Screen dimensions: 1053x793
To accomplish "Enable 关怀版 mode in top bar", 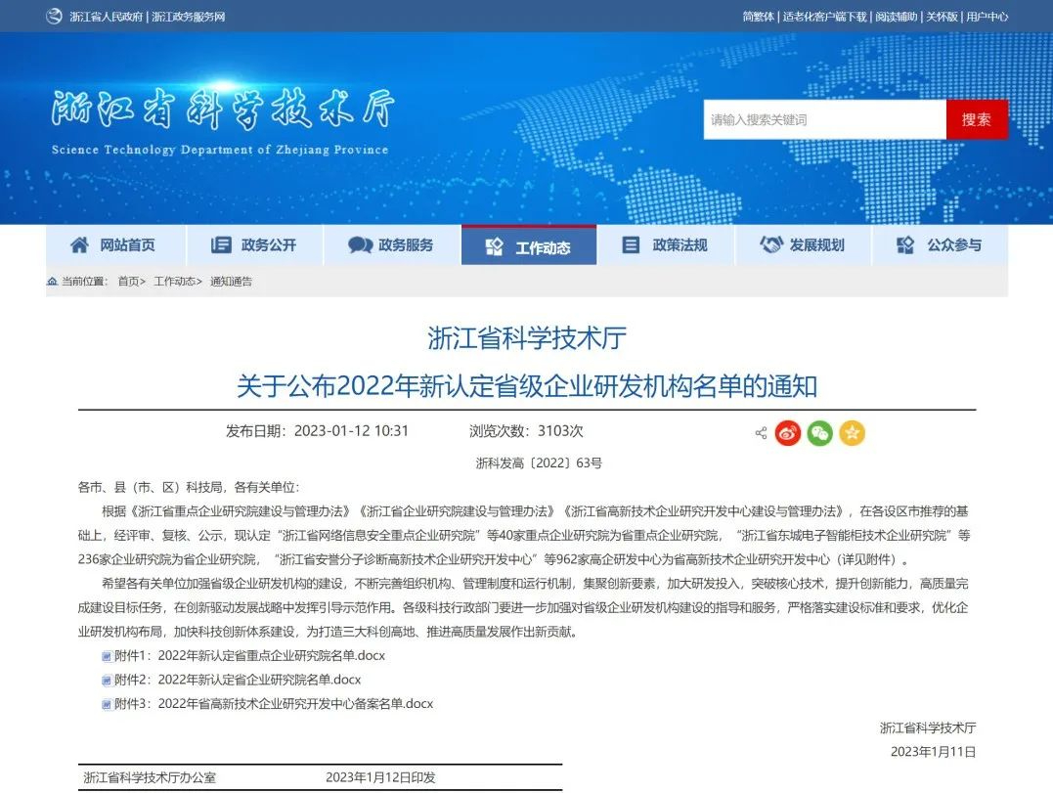I will [x=942, y=17].
